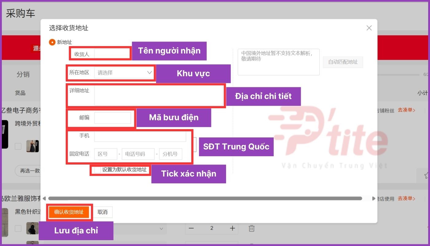Click the minus quantity button
Screen dimensions: 430x246
pos(191,228)
